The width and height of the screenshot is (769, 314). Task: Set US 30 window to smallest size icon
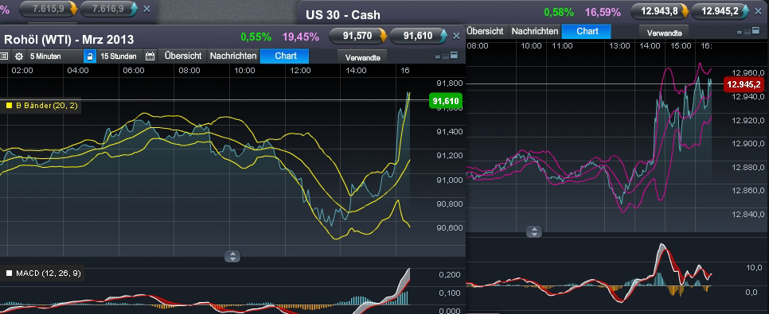[x=740, y=32]
